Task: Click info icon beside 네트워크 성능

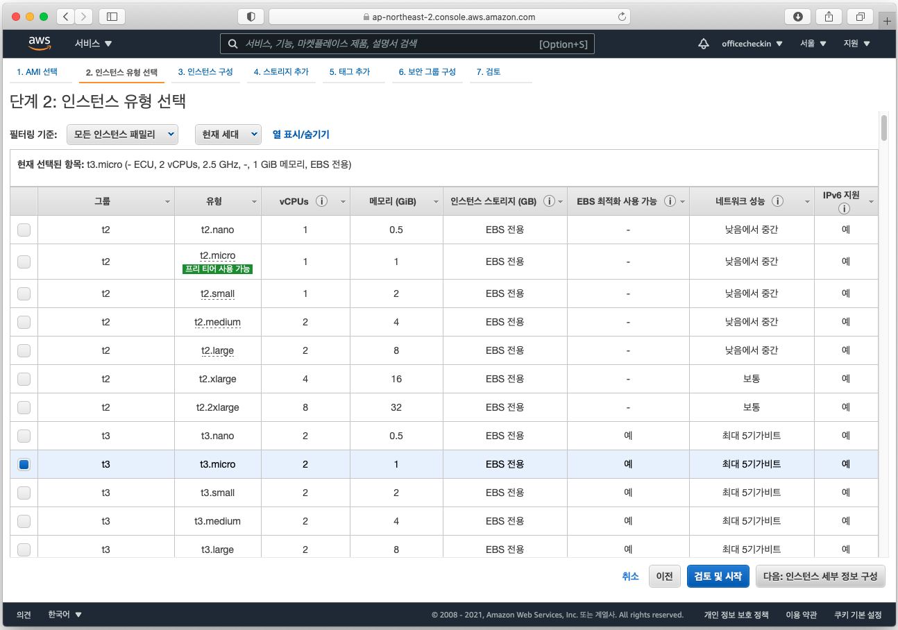Action: 777,201
